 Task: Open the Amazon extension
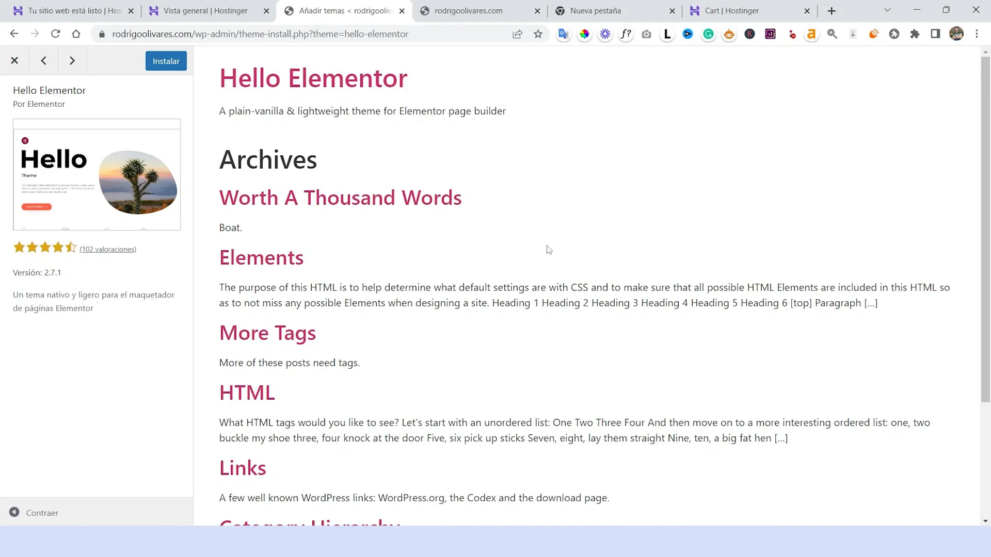pyautogui.click(x=811, y=34)
